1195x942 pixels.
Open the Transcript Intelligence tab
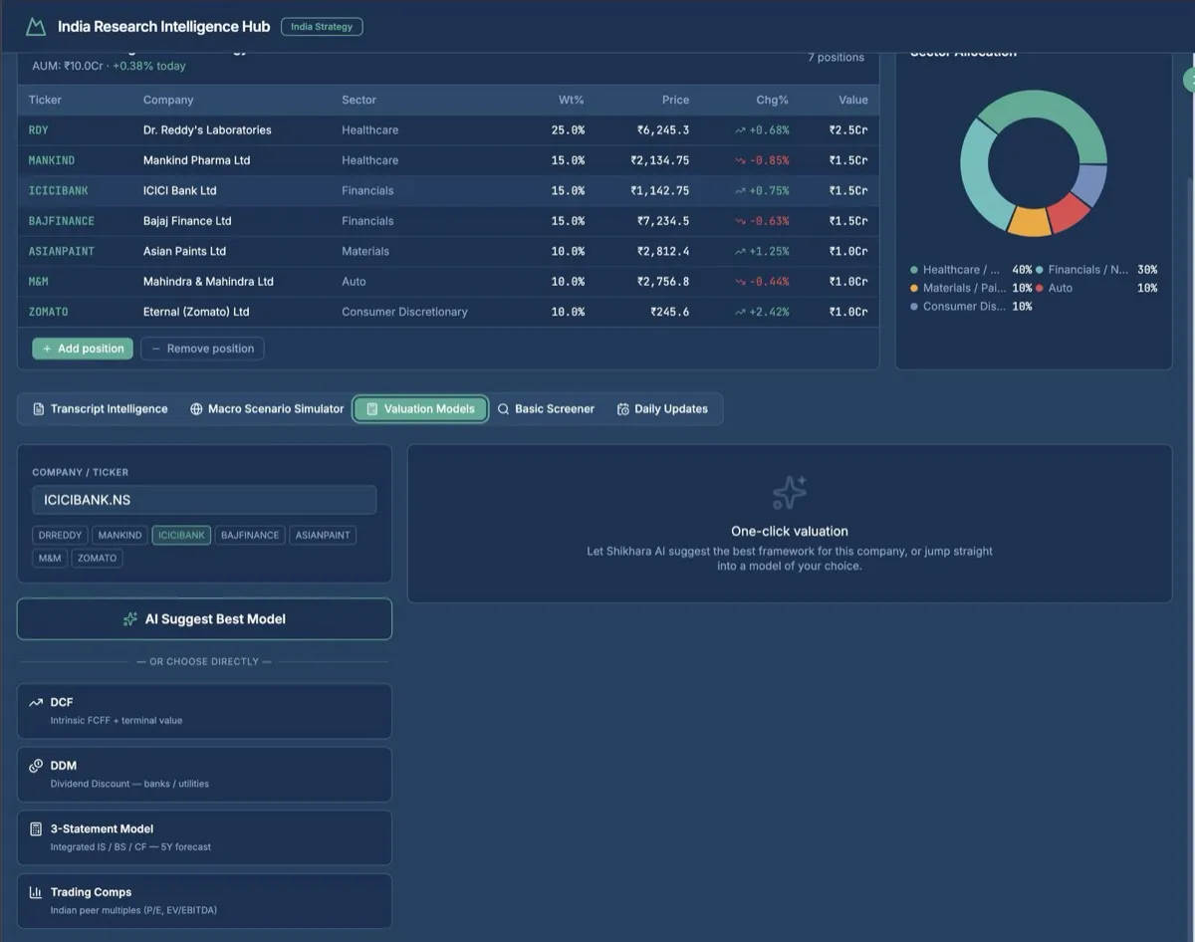100,409
